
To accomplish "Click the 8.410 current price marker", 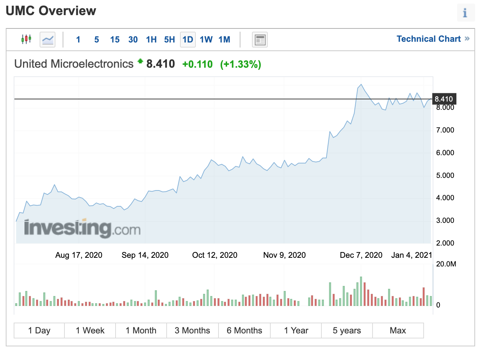I will pyautogui.click(x=444, y=99).
